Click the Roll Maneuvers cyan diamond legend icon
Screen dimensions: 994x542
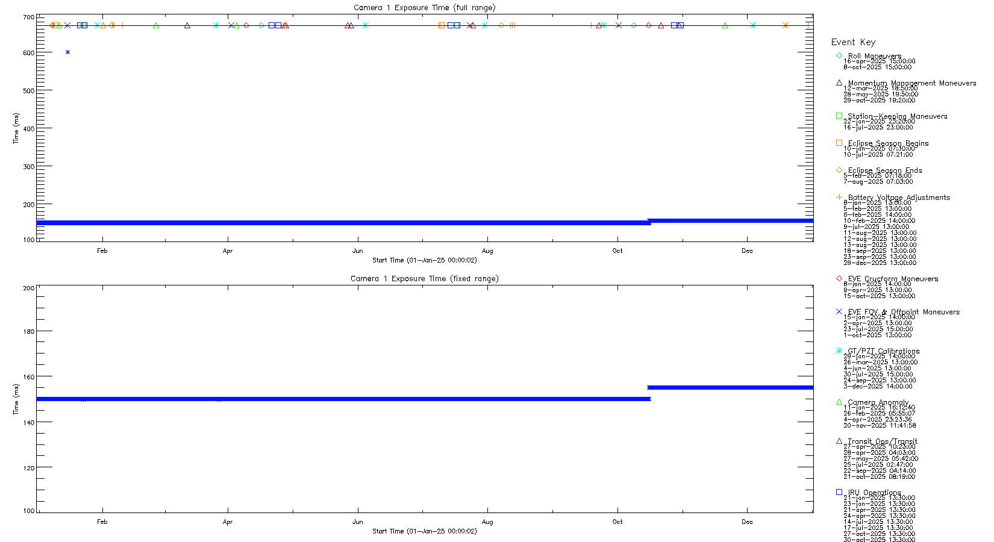(x=839, y=55)
